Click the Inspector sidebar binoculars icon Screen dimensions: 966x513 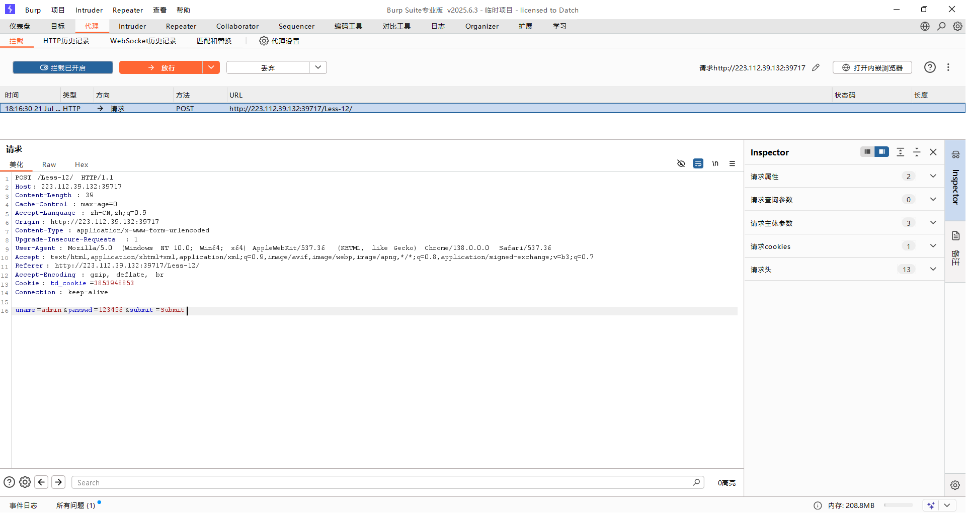click(x=955, y=154)
